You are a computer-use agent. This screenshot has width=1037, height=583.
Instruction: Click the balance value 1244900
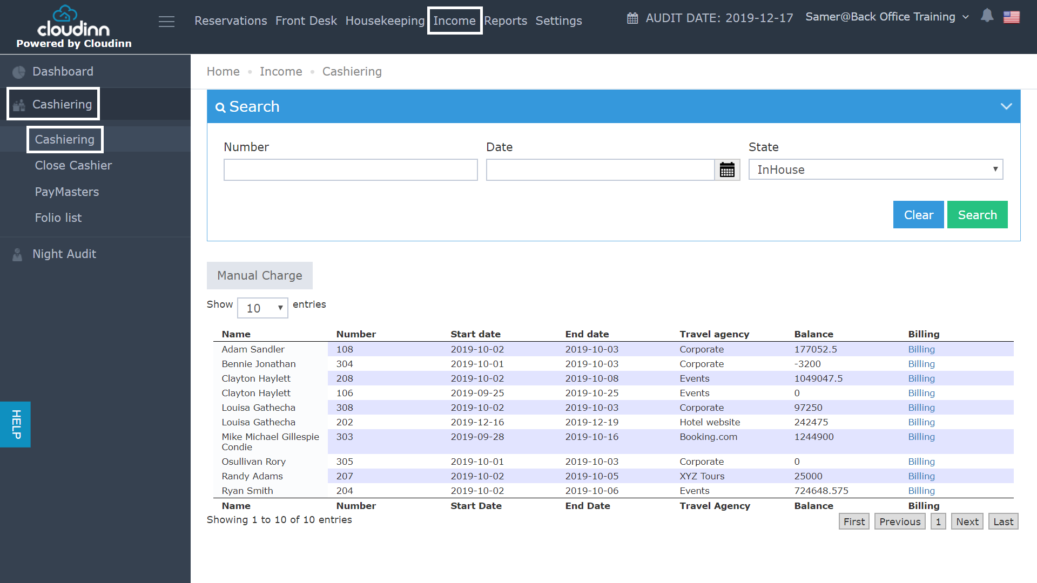click(813, 437)
